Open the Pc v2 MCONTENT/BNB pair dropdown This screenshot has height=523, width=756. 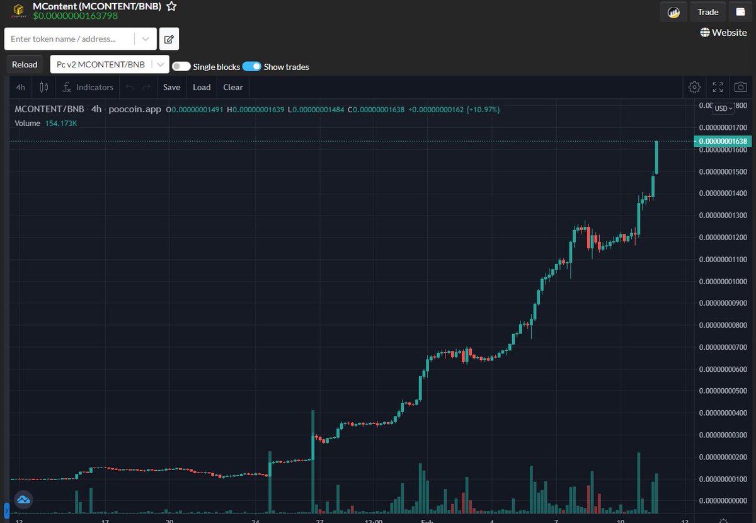click(x=110, y=64)
